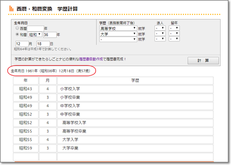Screen dimensions: 231x165
Task: Open the third empty education dropdown
Action: [x=118, y=39]
